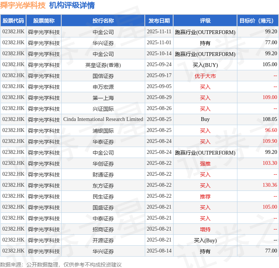Select the 招商证券 cell
The height and width of the screenshot is (268, 279).
[103, 229]
